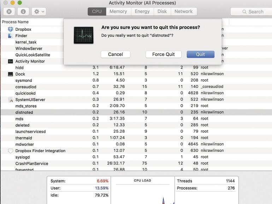
Task: Click the yellow minimize window button
Action: tap(12, 2)
